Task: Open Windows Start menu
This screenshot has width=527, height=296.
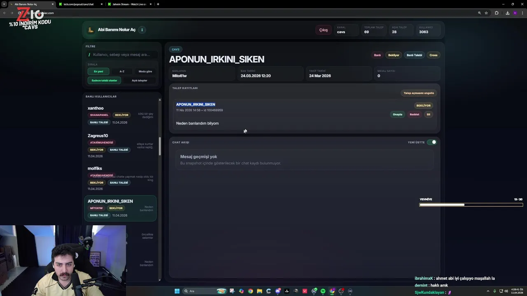Action: coord(177,291)
